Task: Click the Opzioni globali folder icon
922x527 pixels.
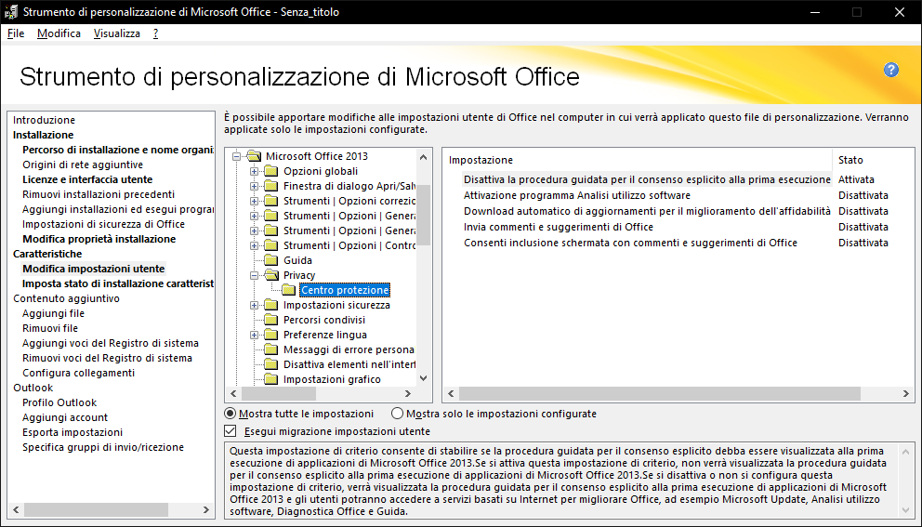Action: pos(270,171)
